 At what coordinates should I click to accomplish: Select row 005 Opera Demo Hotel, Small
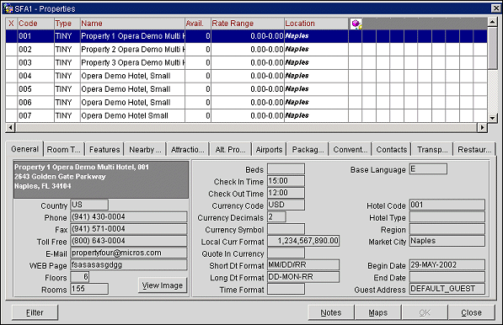(x=246, y=89)
